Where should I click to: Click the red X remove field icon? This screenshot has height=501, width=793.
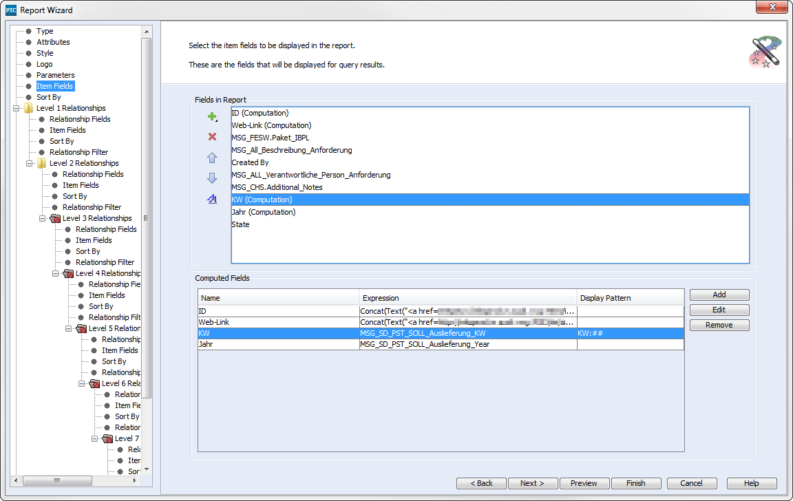click(212, 137)
